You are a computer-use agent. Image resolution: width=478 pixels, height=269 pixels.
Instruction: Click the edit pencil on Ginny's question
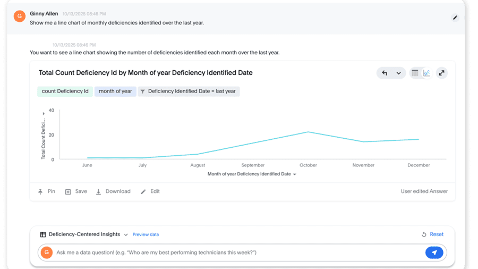(x=455, y=18)
